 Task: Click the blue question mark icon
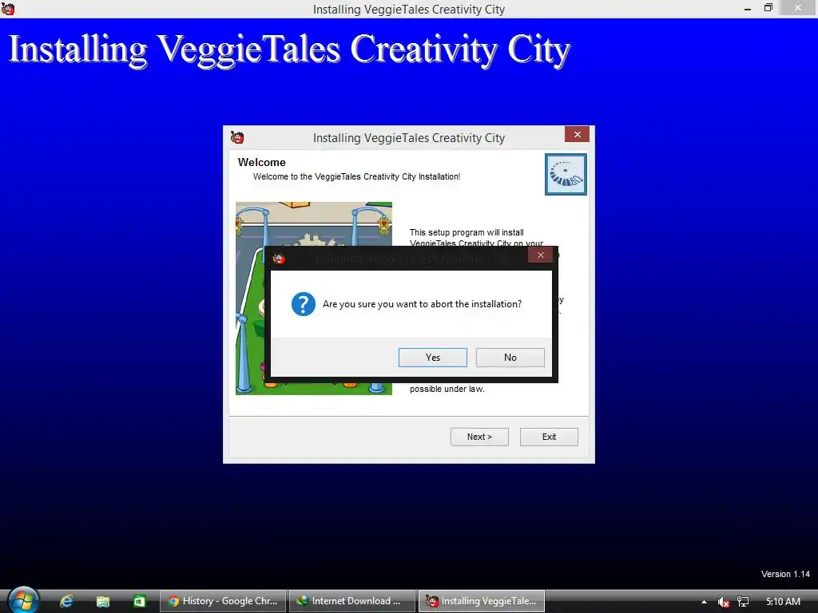(303, 304)
